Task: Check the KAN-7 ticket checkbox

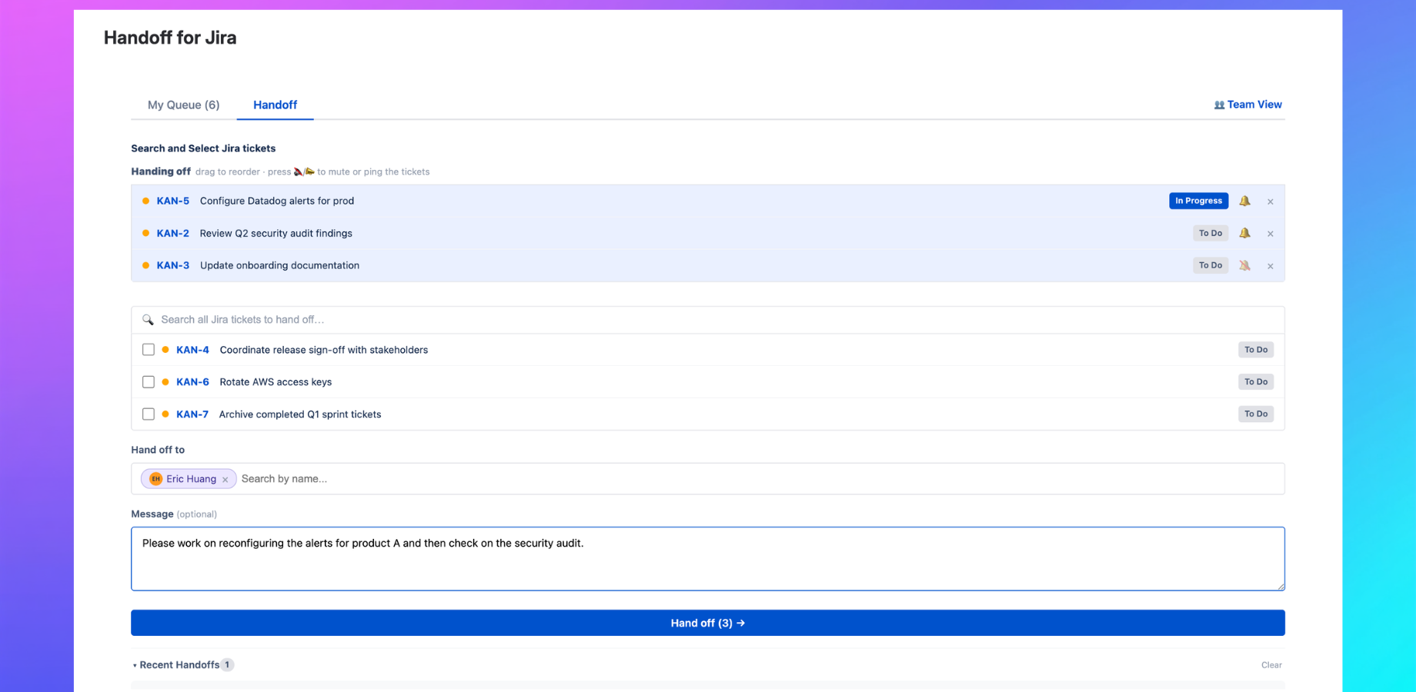Action: click(149, 414)
